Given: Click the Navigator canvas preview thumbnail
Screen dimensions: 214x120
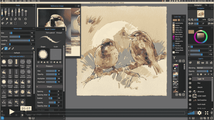Looking at the screenshot, I should [201, 14].
